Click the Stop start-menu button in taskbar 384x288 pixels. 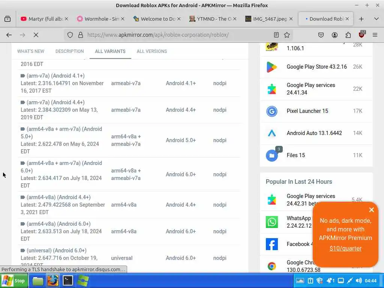click(14, 280)
